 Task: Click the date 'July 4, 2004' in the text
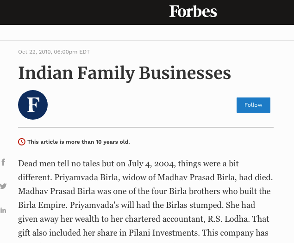pos(151,164)
